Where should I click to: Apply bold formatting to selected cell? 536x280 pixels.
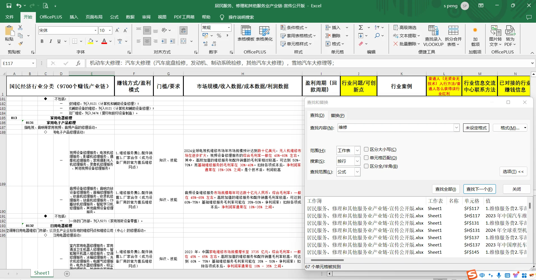(x=42, y=41)
